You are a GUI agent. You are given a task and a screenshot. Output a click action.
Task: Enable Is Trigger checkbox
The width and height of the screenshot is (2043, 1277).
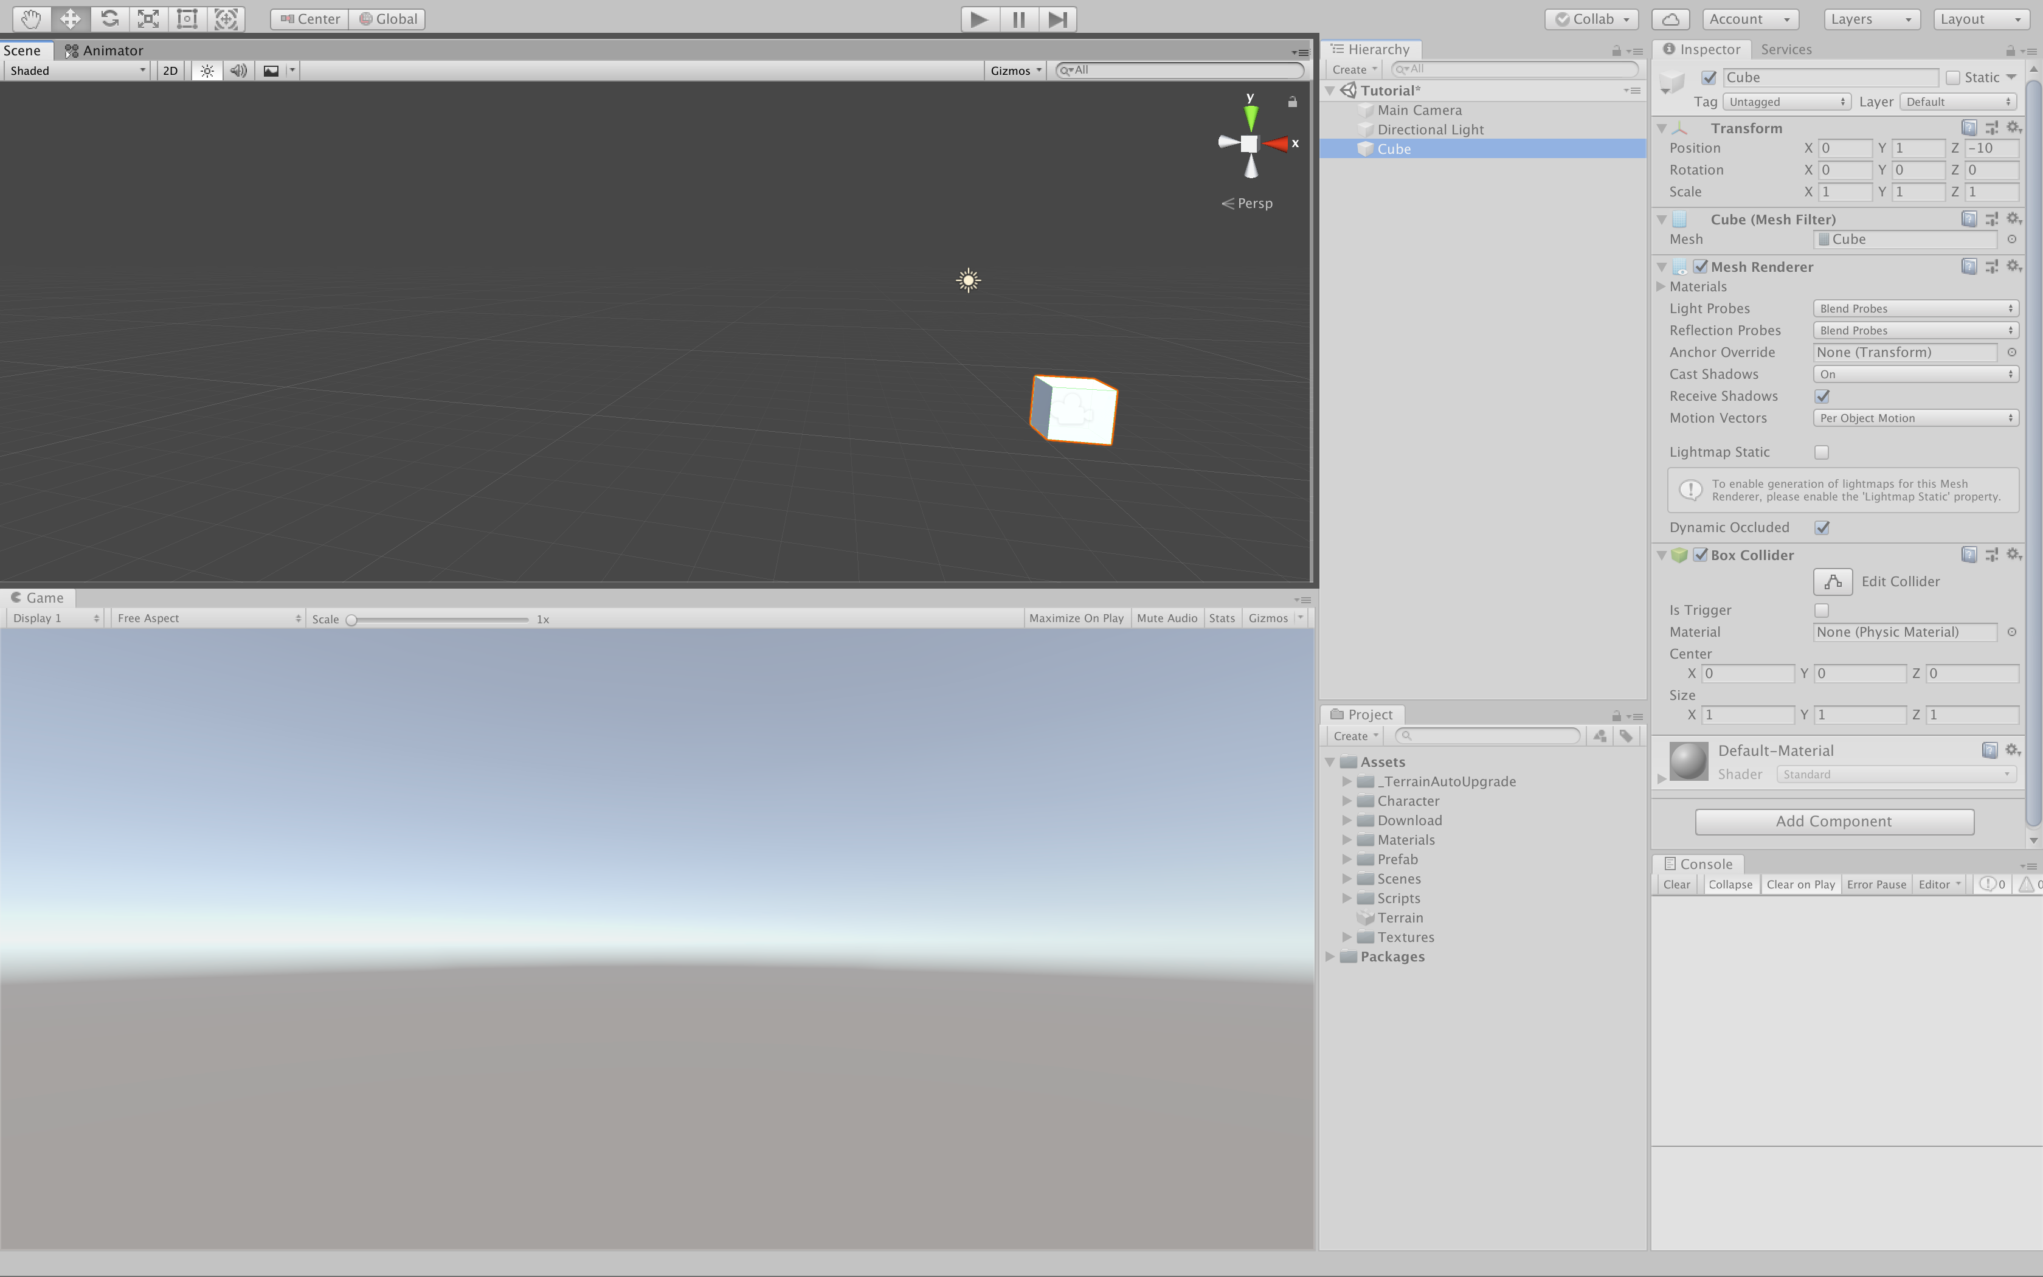point(1822,610)
